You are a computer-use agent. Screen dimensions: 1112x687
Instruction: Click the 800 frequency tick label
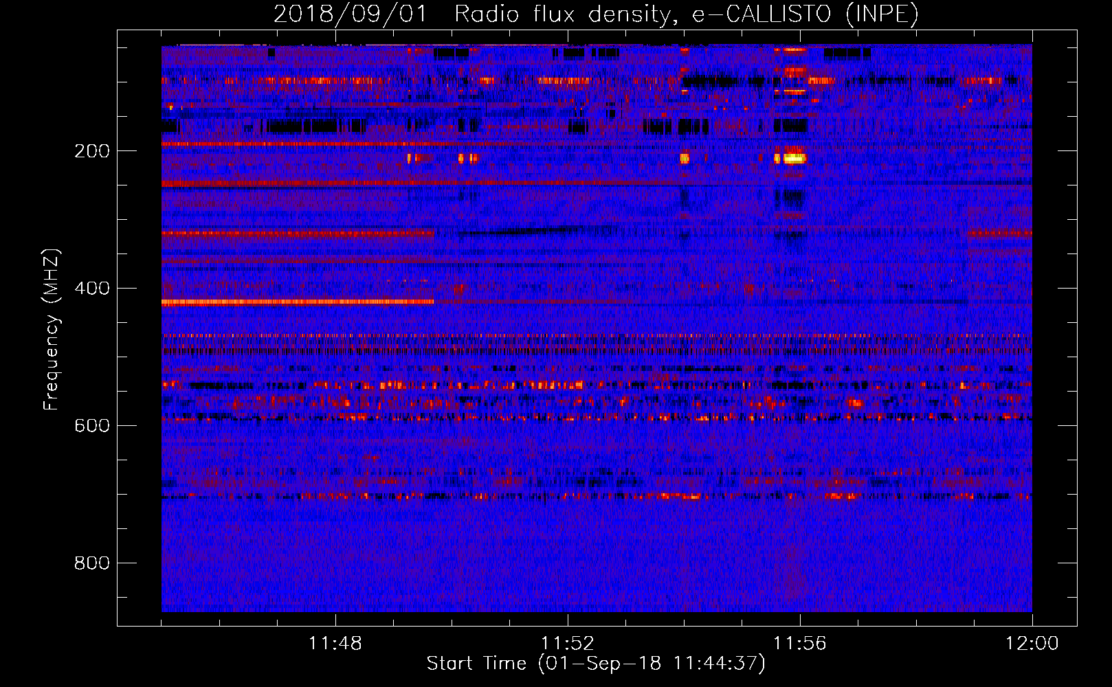(92, 563)
